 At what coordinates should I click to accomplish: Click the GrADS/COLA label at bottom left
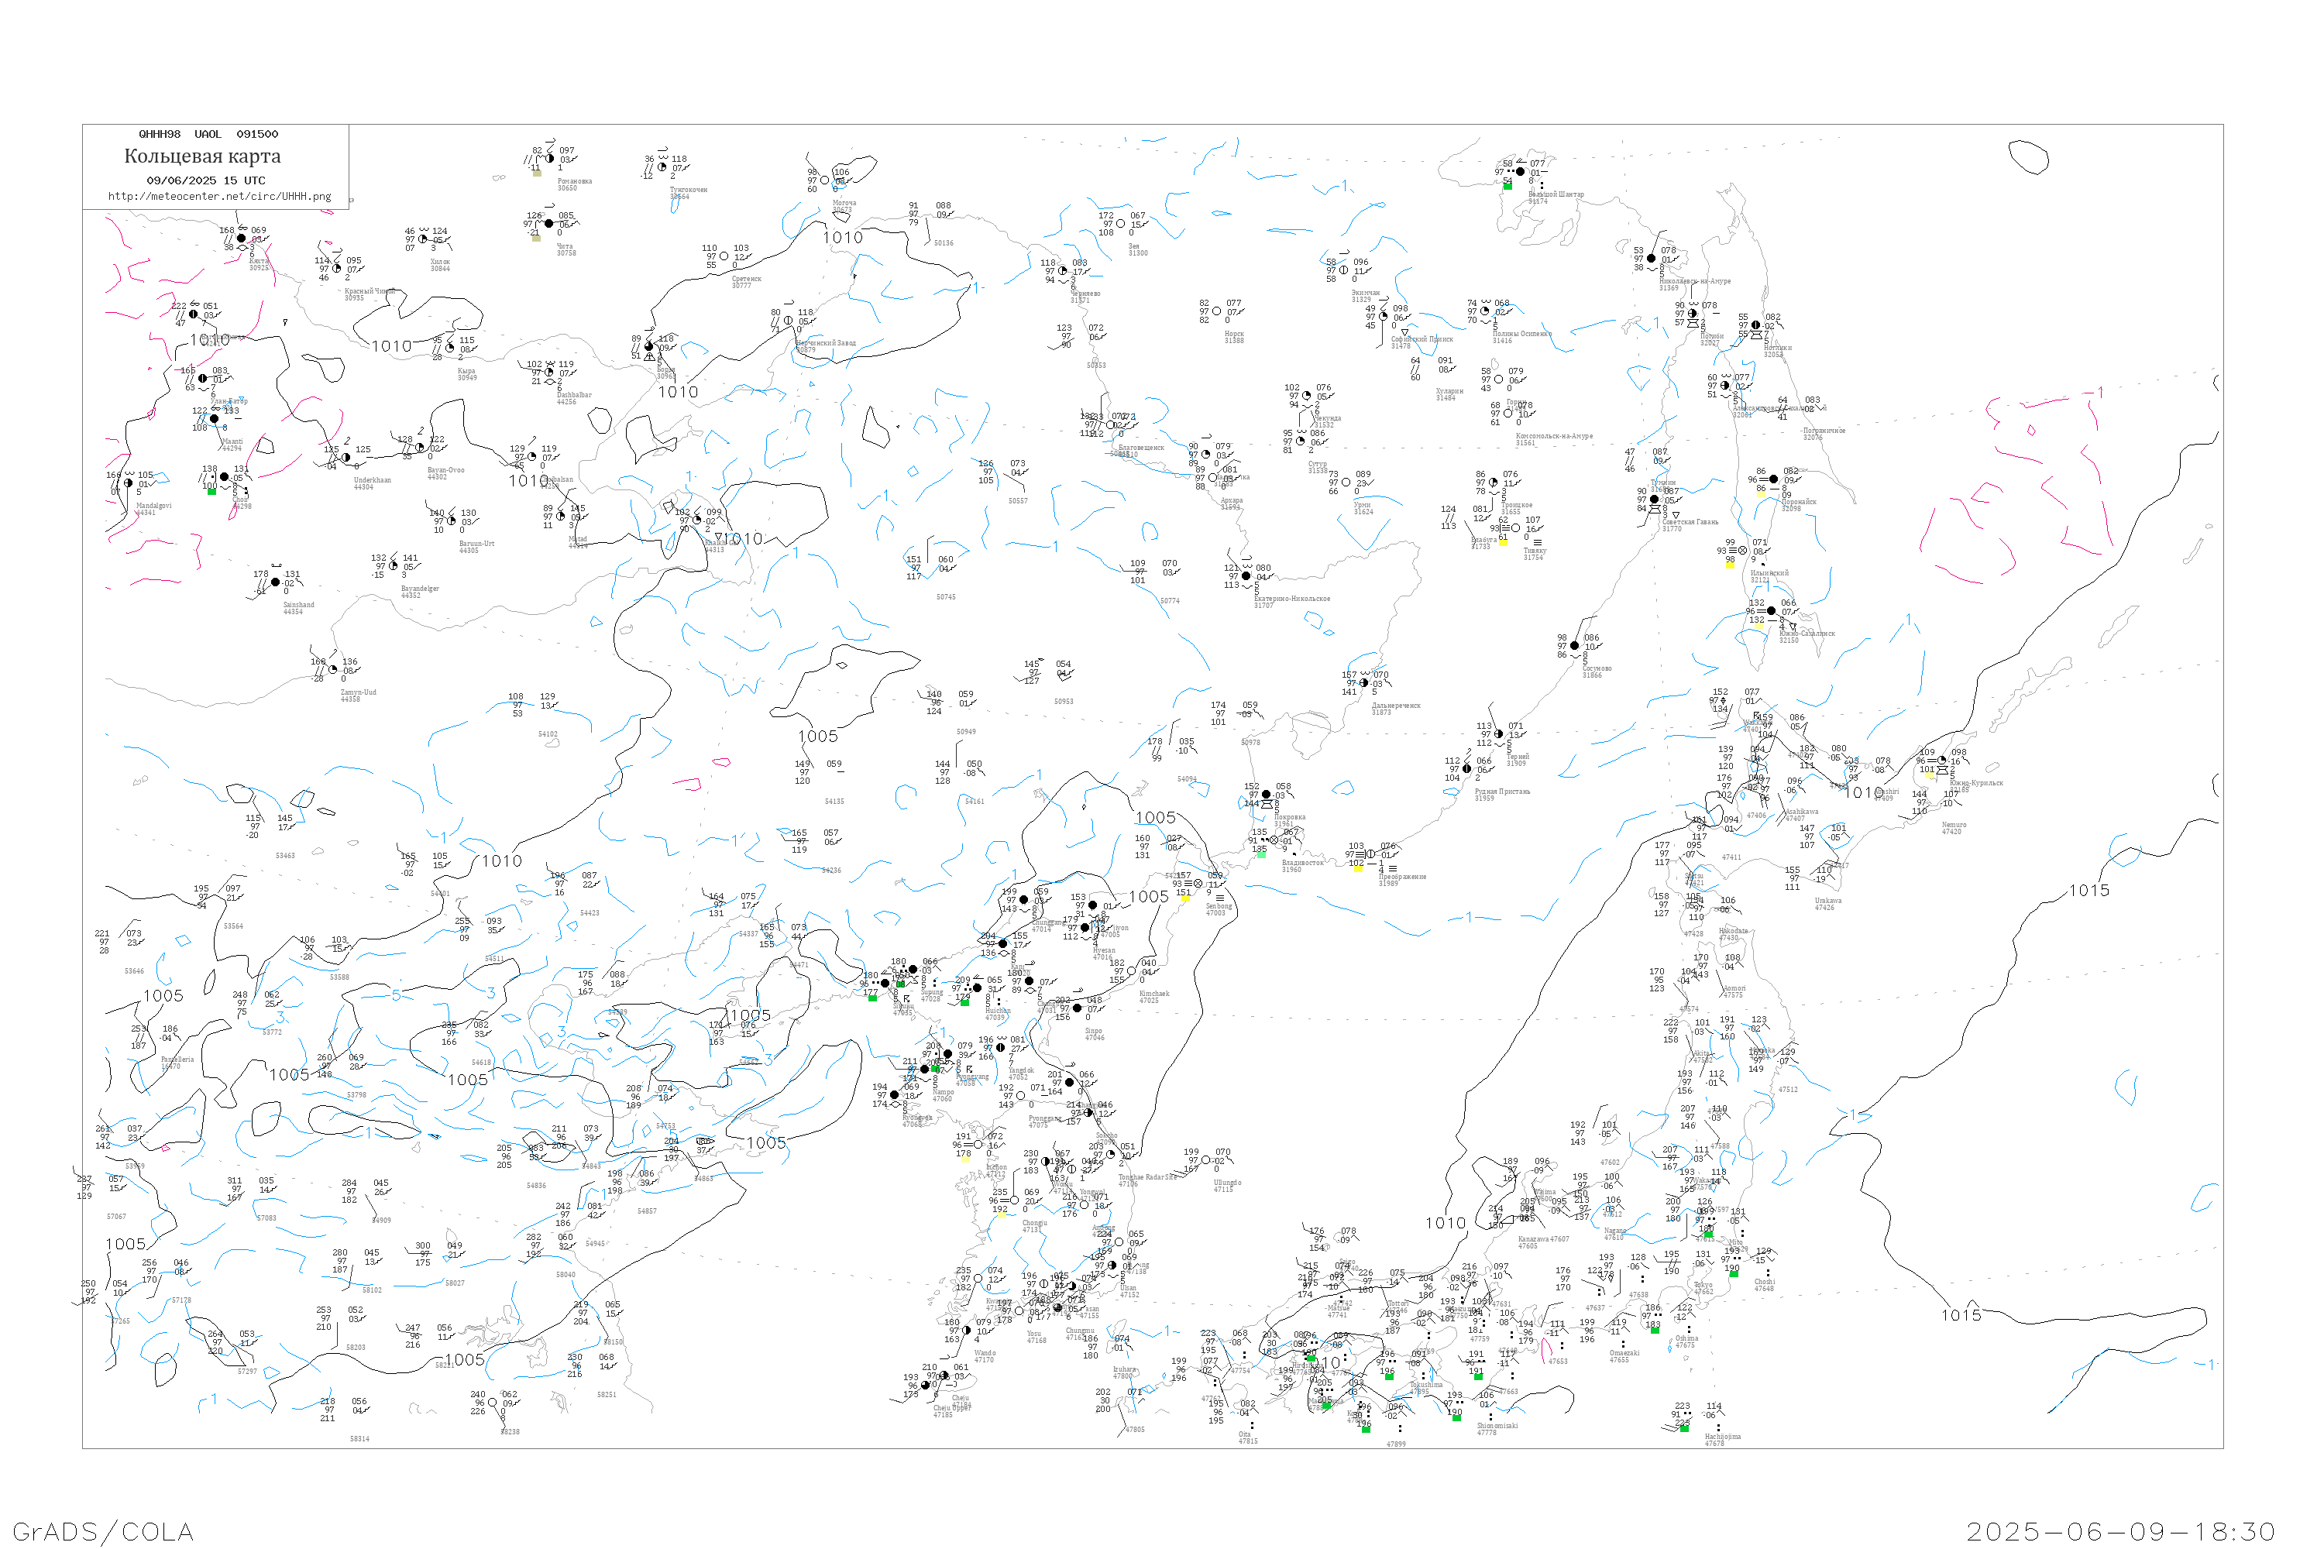point(103,1531)
